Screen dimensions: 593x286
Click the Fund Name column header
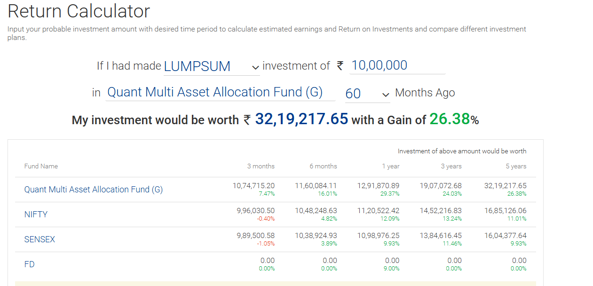tap(41, 166)
